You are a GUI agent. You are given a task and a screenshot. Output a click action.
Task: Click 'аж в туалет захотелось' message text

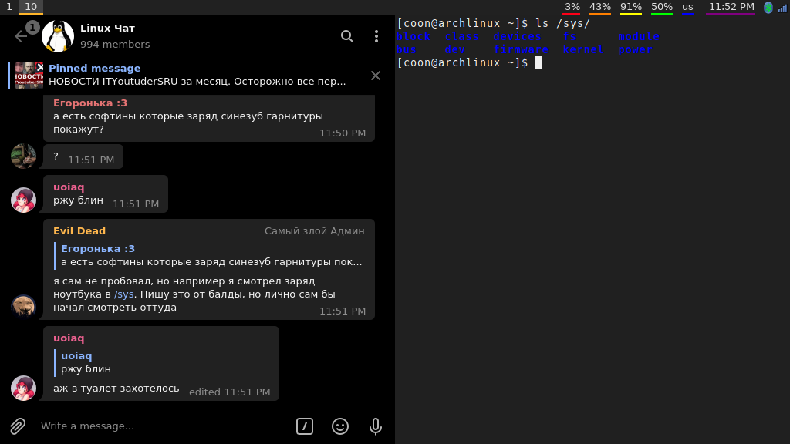pyautogui.click(x=116, y=388)
